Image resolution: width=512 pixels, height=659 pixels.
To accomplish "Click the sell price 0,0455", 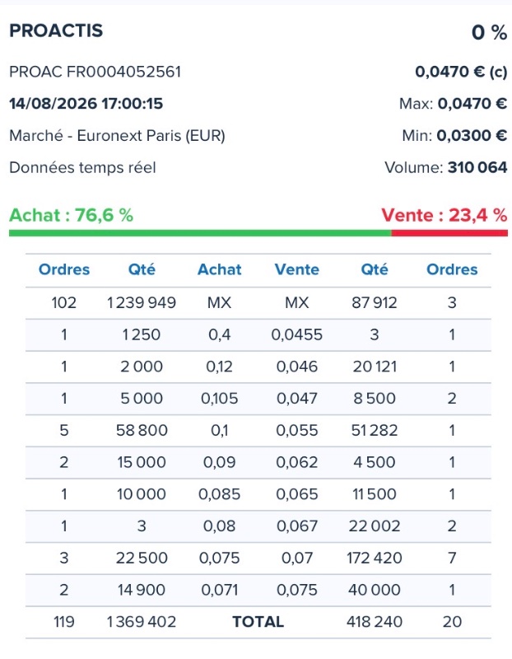I will coord(297,335).
